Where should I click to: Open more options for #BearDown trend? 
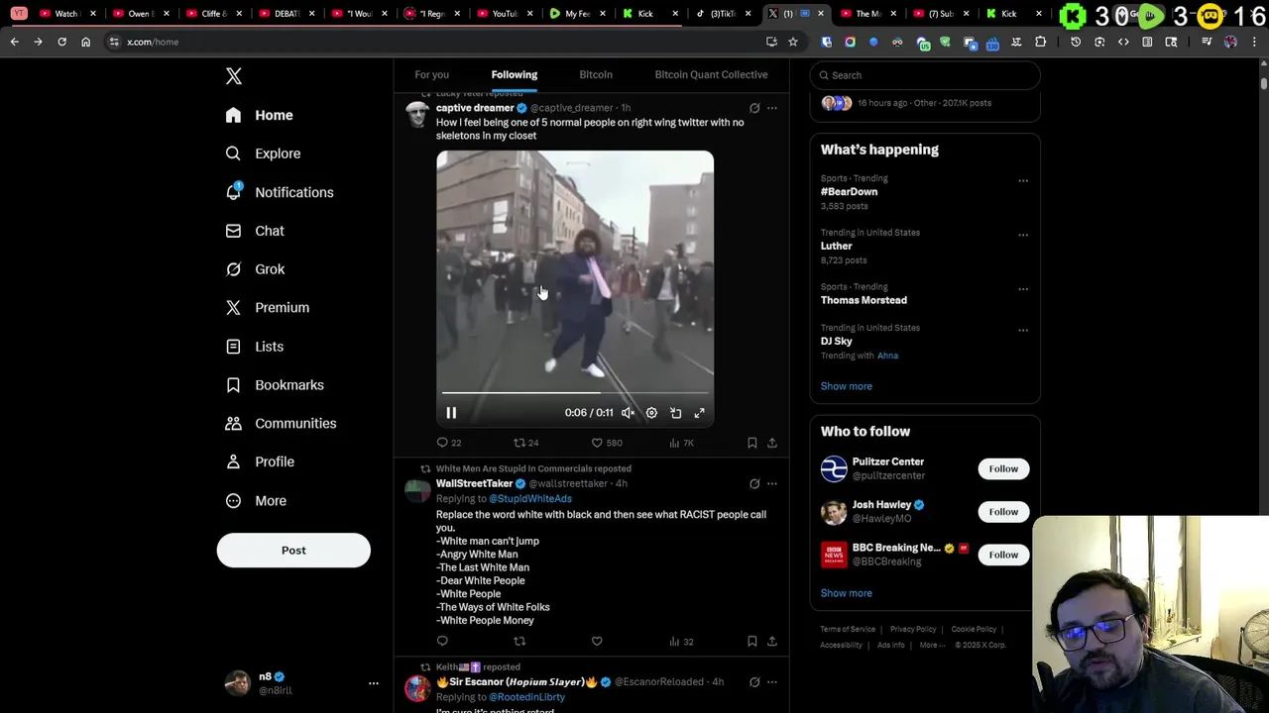1023,181
